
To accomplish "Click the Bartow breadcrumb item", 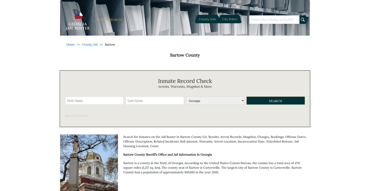I will click(x=110, y=45).
